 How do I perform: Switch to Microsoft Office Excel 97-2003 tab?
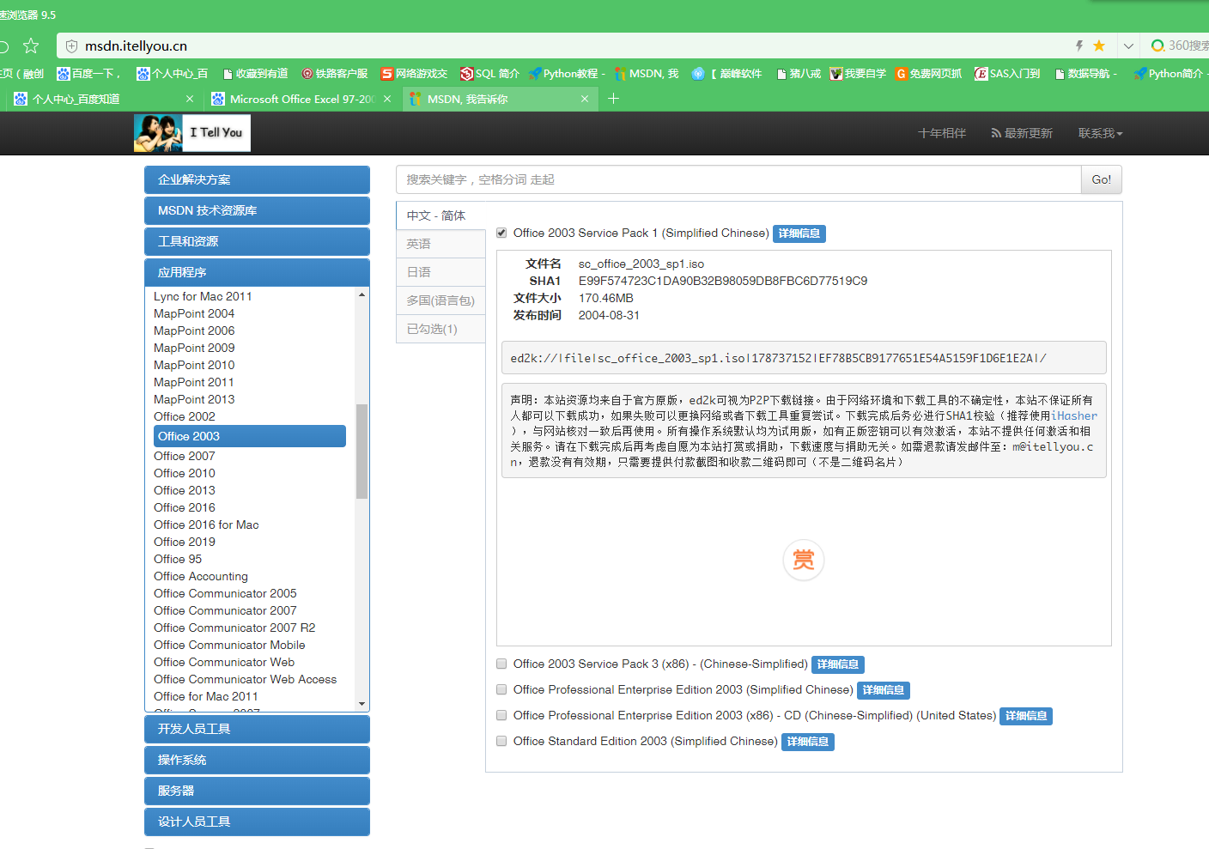(302, 100)
